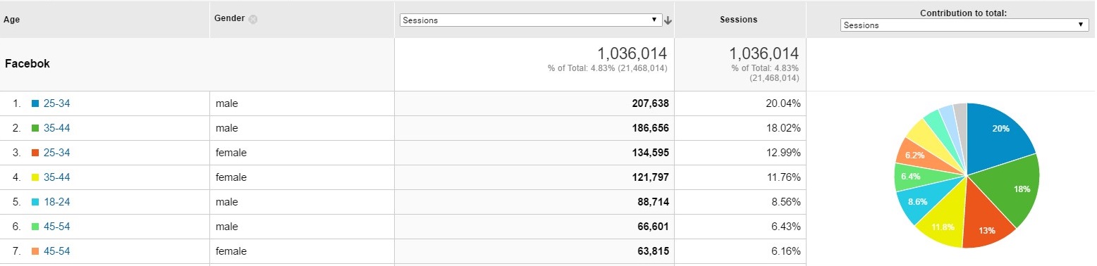The image size is (1097, 266).
Task: Select the 11.8% yellow pie slice
Action: click(x=943, y=221)
